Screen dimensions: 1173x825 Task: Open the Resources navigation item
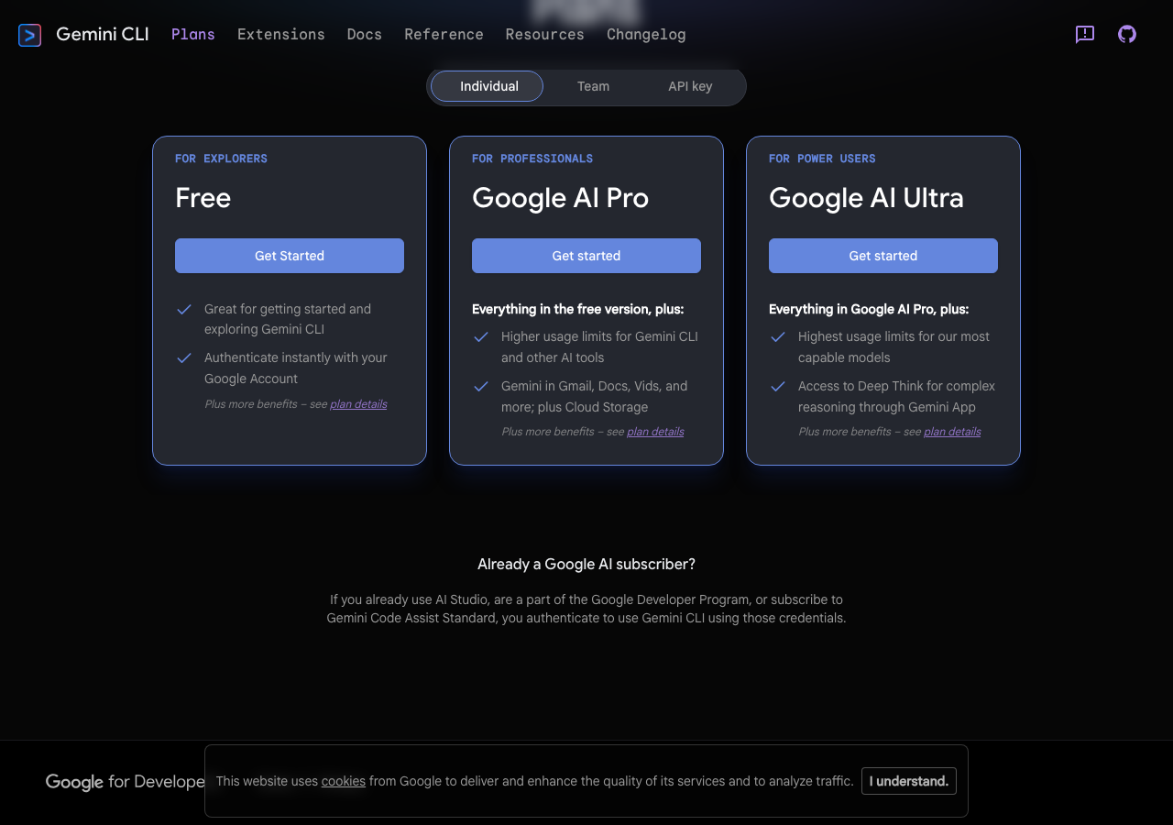544,35
